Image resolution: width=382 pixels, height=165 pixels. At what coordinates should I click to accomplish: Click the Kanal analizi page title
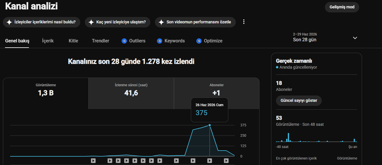(x=31, y=6)
